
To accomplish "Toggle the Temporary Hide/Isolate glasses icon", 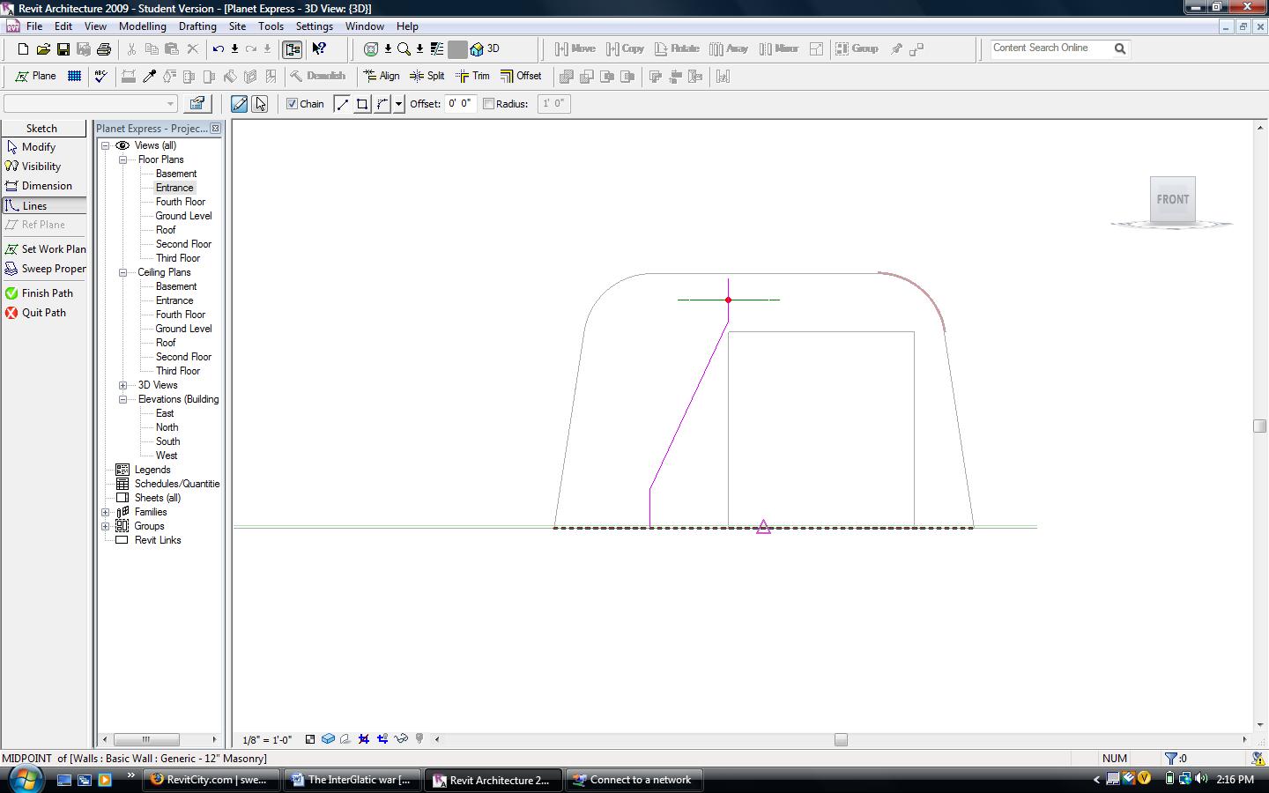I will point(401,739).
